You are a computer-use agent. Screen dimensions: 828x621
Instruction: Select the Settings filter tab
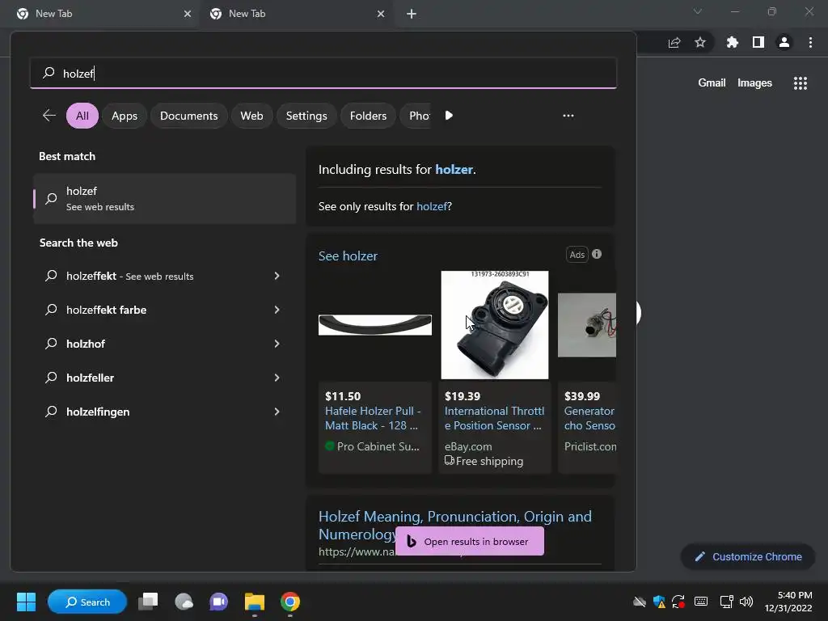(x=306, y=116)
